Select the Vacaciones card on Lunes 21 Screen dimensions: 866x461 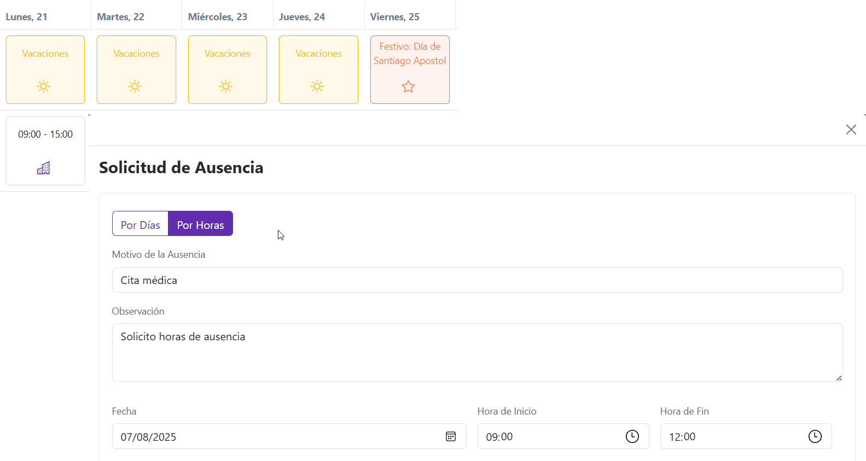(x=45, y=69)
